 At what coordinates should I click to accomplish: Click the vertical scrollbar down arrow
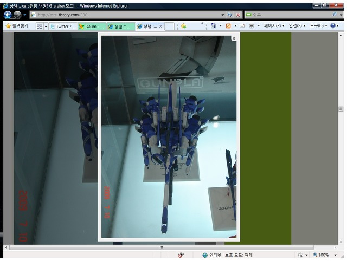click(x=341, y=242)
